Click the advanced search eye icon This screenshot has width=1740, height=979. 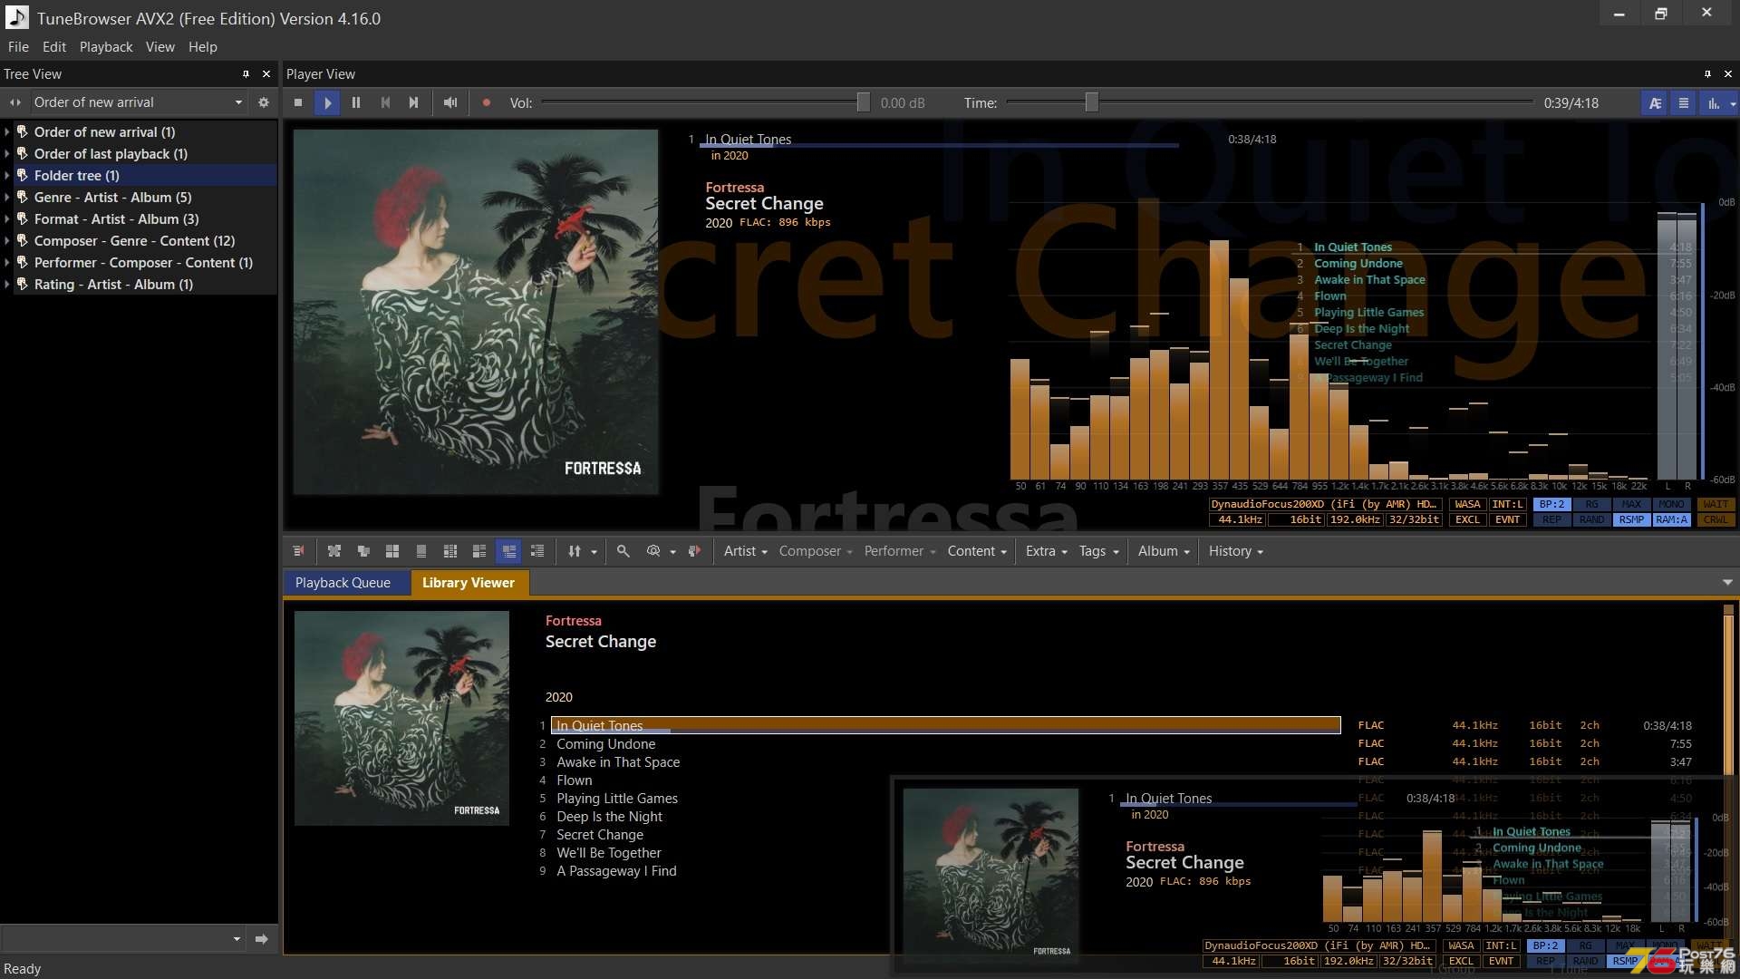(653, 551)
